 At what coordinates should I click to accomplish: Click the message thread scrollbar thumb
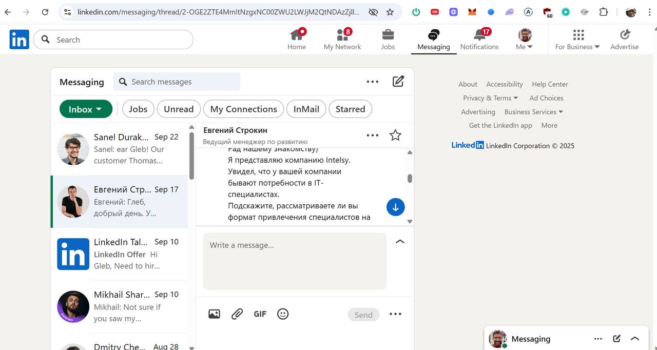click(x=410, y=179)
